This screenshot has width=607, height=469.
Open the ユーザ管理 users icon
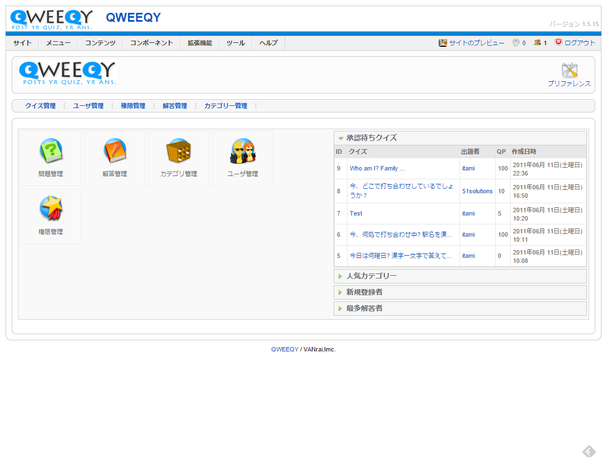[243, 151]
